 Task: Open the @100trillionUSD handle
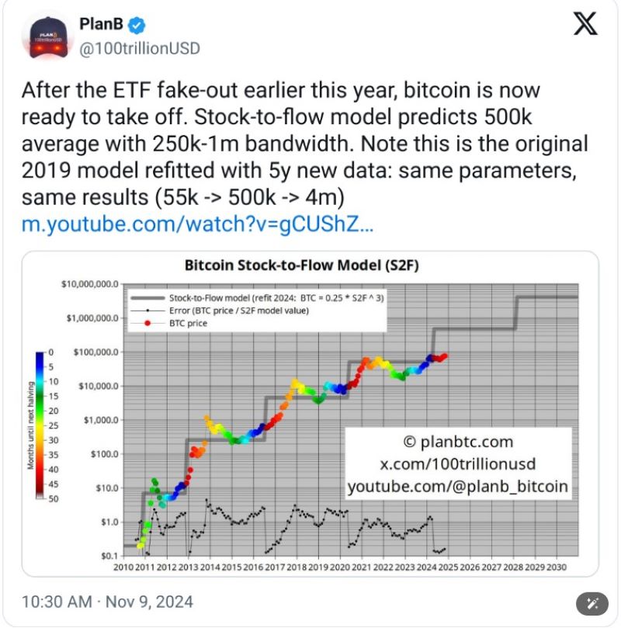[140, 48]
